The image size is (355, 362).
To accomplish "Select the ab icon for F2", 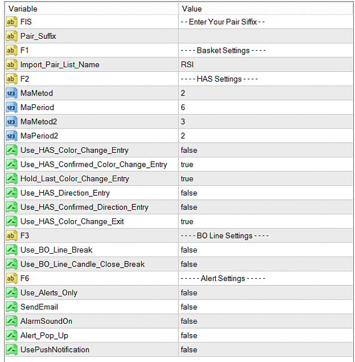I will tap(12, 79).
